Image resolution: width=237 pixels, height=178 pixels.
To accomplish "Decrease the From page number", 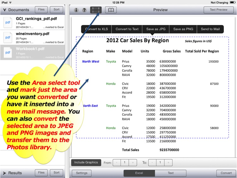I will point(117,163).
